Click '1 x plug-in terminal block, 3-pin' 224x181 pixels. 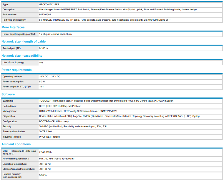coord(55,34)
